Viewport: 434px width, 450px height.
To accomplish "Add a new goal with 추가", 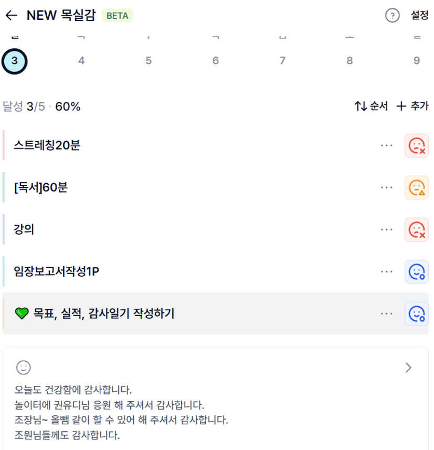I will 412,107.
